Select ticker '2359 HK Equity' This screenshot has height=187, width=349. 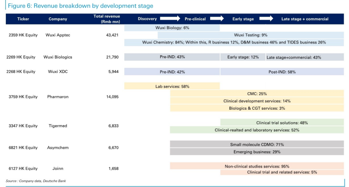tap(23, 35)
